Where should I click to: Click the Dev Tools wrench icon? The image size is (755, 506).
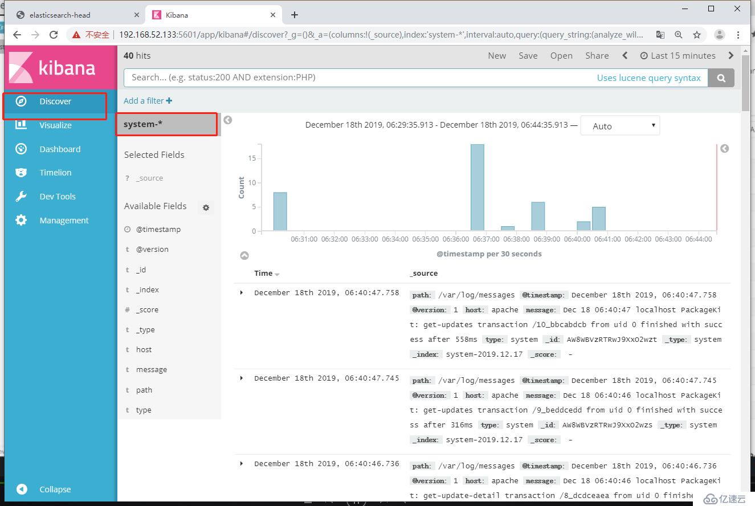click(21, 197)
